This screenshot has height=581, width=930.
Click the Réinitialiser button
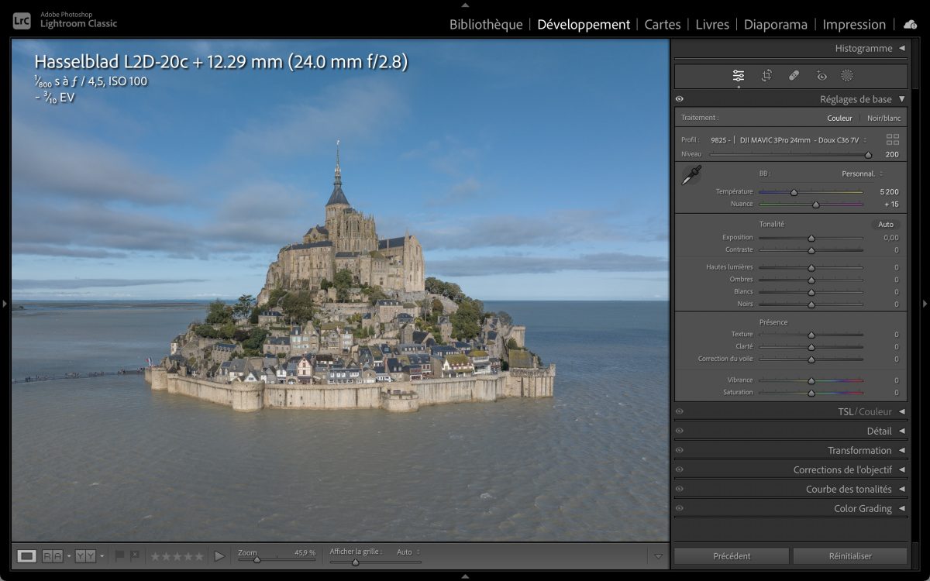pyautogui.click(x=849, y=555)
